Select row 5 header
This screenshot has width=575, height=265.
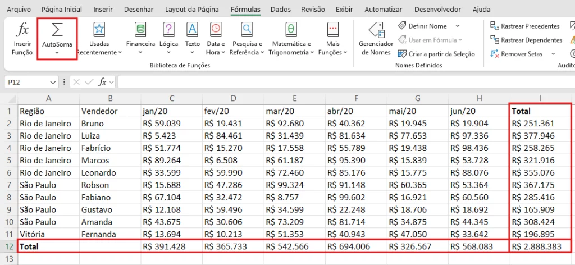(x=9, y=161)
